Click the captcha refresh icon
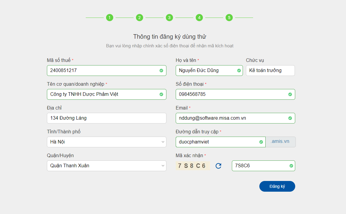Viewport: 346px width, 214px height. pyautogui.click(x=218, y=166)
